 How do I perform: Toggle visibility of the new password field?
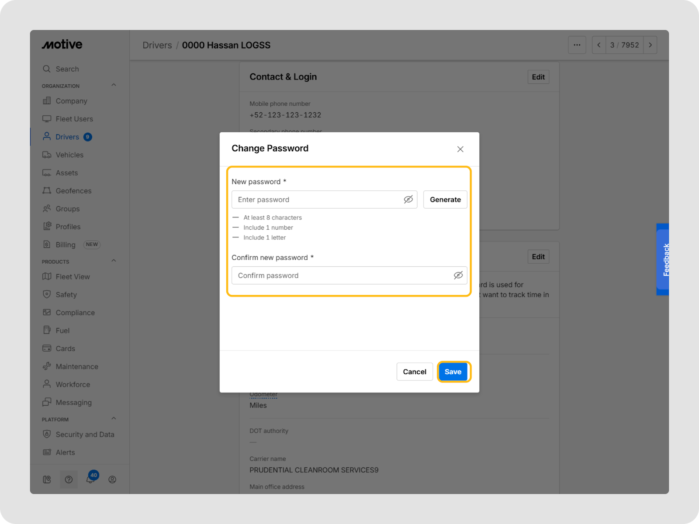(408, 200)
